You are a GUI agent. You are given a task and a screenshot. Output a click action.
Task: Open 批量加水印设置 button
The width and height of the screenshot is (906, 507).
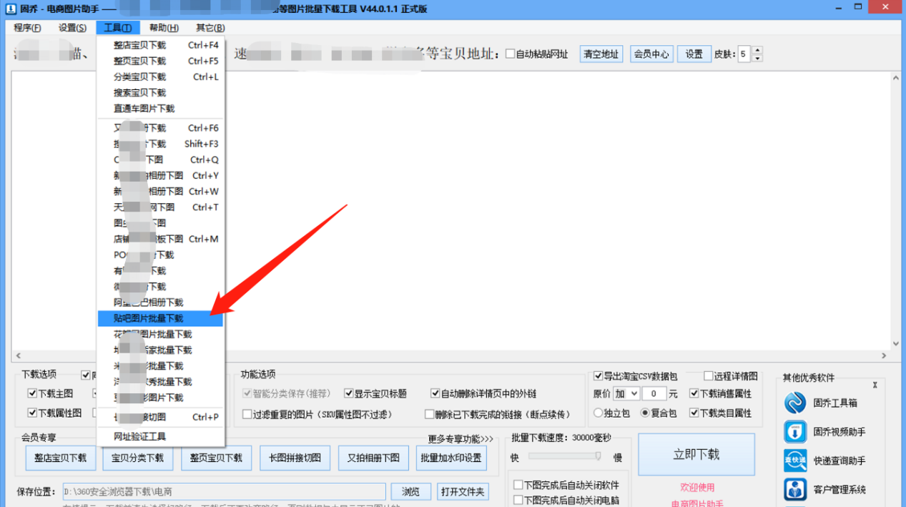[451, 458]
